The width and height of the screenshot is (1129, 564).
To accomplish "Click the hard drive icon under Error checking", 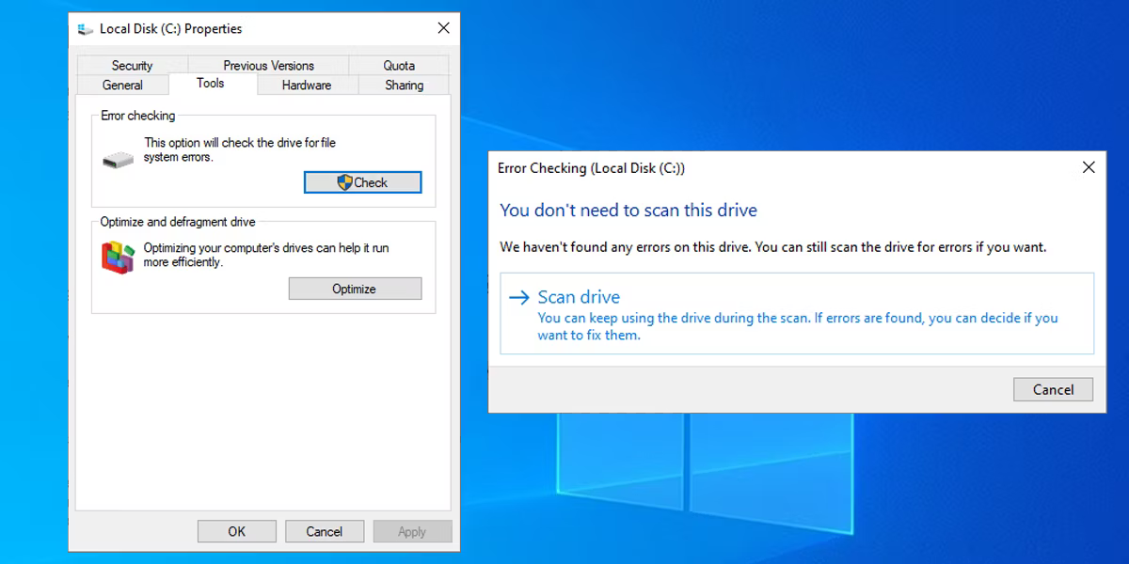I will click(118, 160).
